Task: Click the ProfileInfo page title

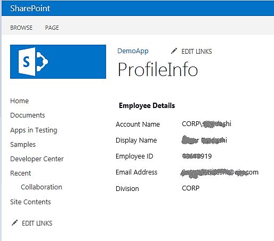Action: pos(158,70)
